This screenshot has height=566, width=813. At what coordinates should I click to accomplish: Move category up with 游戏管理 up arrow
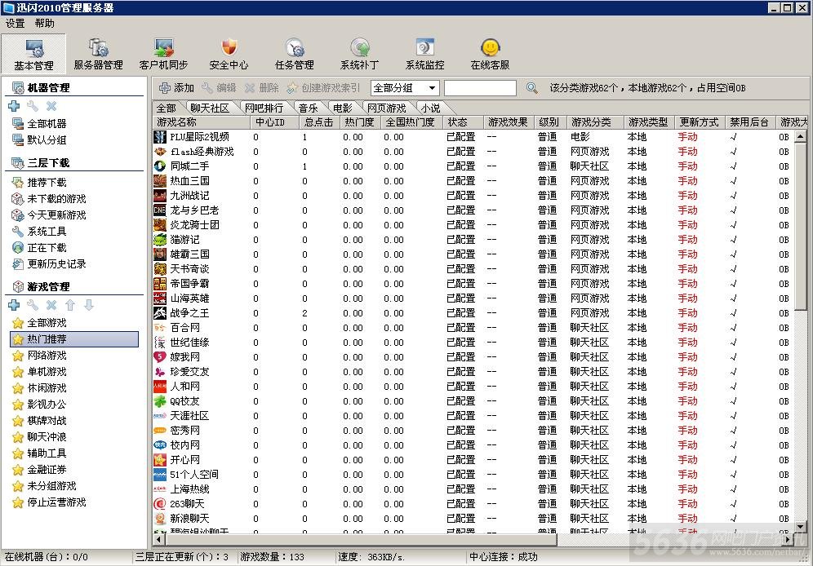click(70, 305)
